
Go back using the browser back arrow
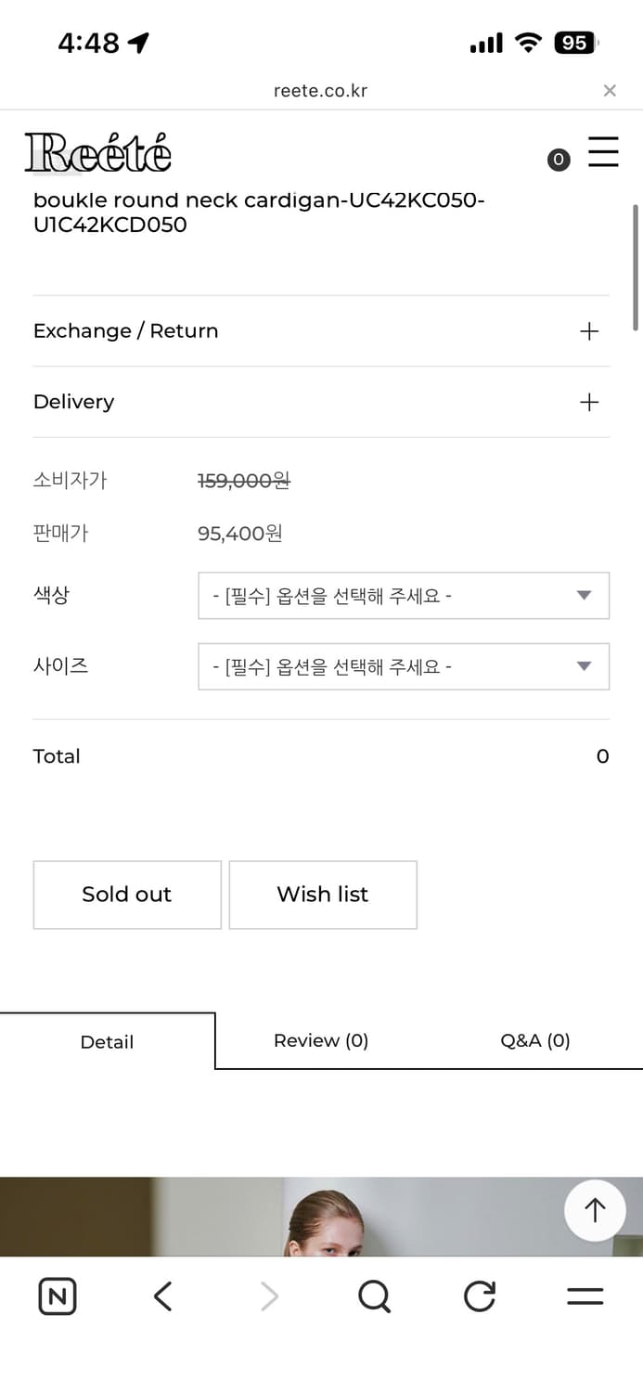click(162, 1296)
